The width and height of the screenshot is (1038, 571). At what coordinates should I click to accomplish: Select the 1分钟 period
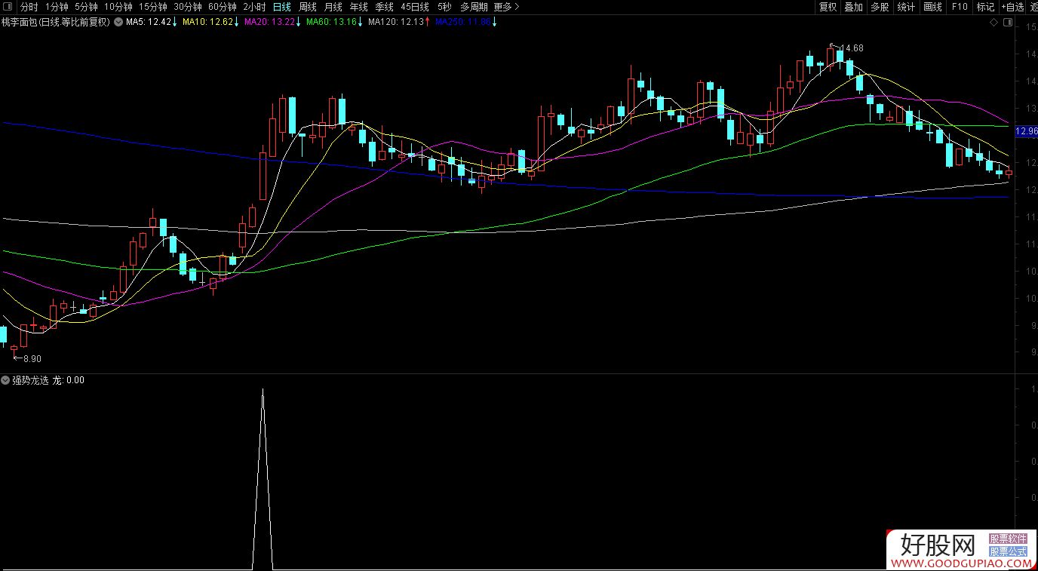click(57, 7)
